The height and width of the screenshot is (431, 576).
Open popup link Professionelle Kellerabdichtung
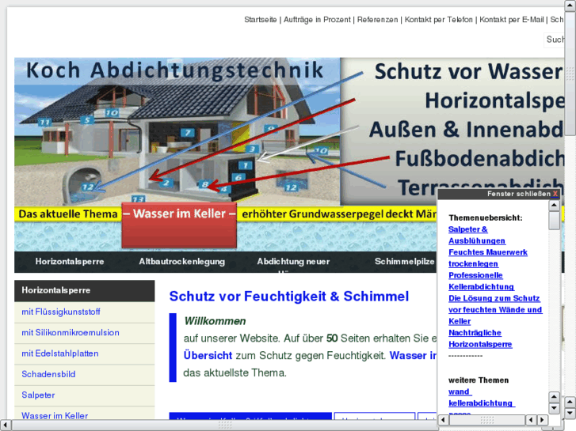coord(481,282)
